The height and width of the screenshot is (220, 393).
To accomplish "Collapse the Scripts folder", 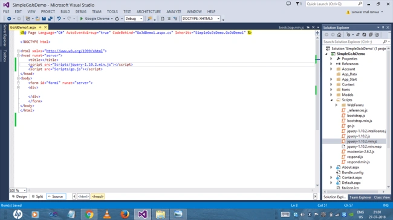I will 331,100.
